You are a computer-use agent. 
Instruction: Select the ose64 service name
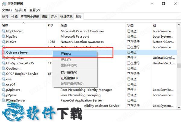point(11,84)
